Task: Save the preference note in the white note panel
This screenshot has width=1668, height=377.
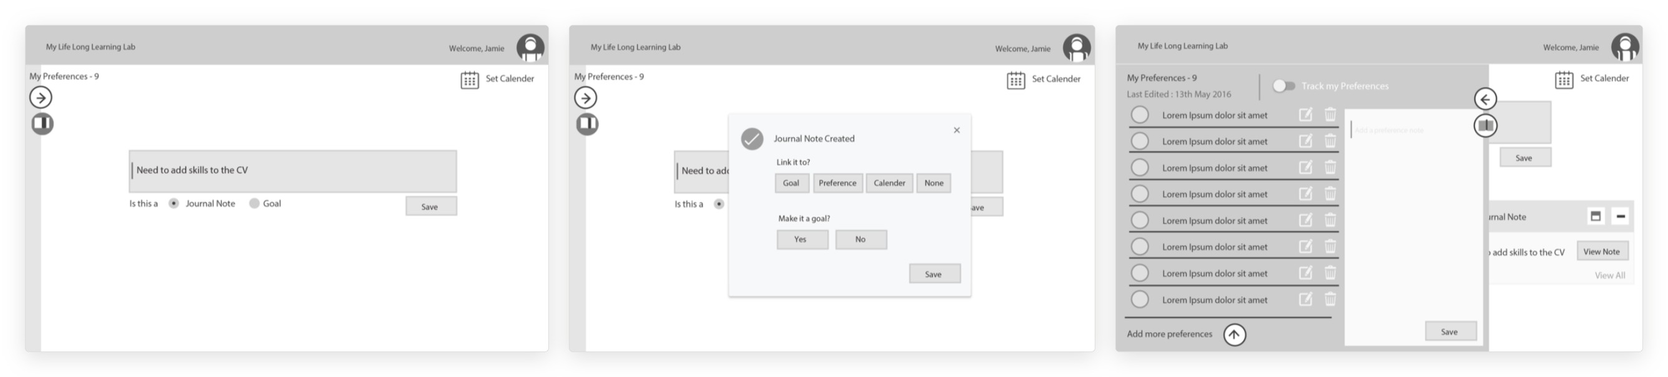Action: [1451, 331]
